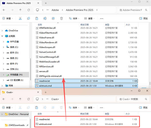This screenshot has width=151, height=128.
Task: Click the Paste icon in the Premiere window toolbar
Action: pos(37,18)
